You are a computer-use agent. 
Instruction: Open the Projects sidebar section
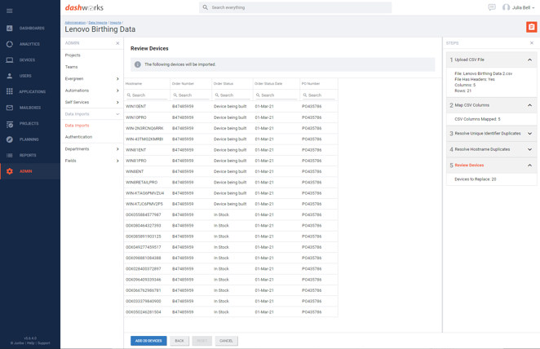pyautogui.click(x=30, y=124)
